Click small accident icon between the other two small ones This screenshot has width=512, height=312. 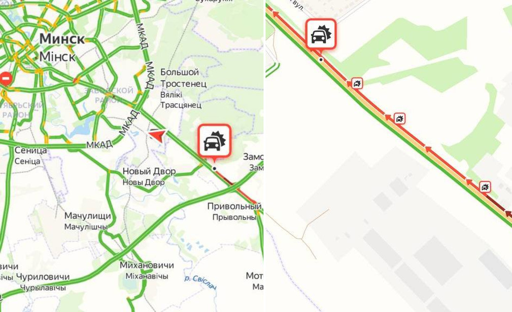pyautogui.click(x=399, y=119)
